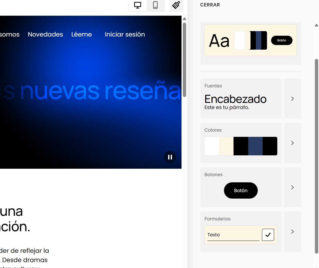Expand the Botones settings chevron

click(x=292, y=187)
